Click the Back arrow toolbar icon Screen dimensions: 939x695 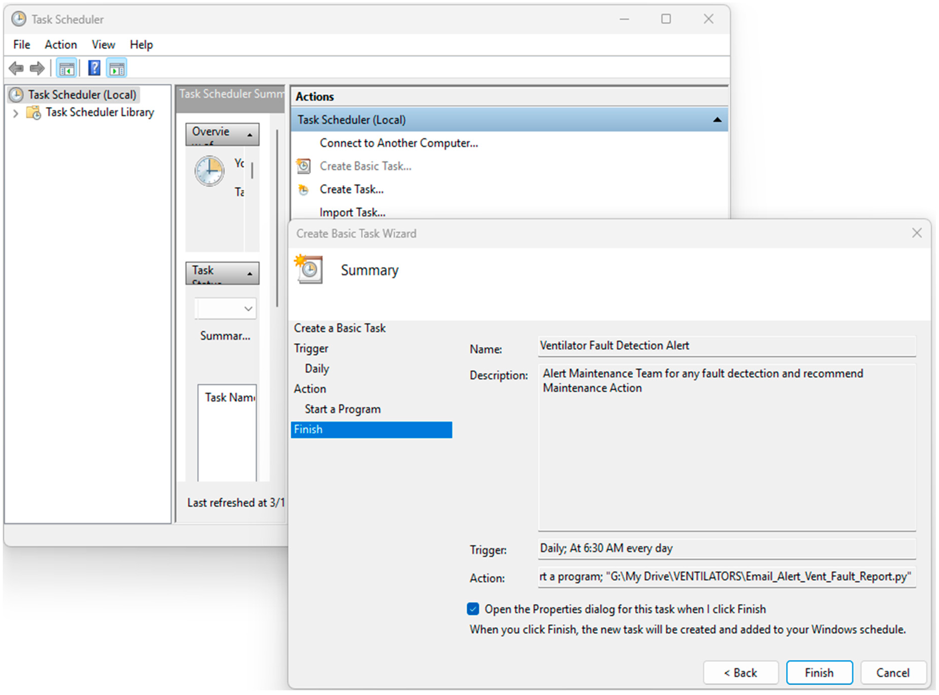click(x=16, y=68)
